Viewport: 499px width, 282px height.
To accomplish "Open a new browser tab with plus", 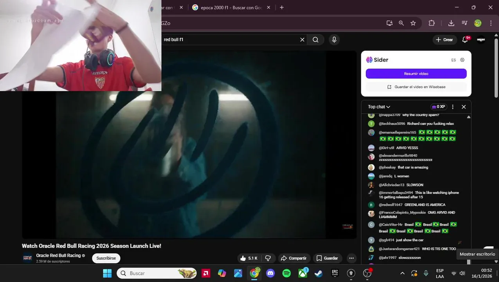I will point(282,7).
